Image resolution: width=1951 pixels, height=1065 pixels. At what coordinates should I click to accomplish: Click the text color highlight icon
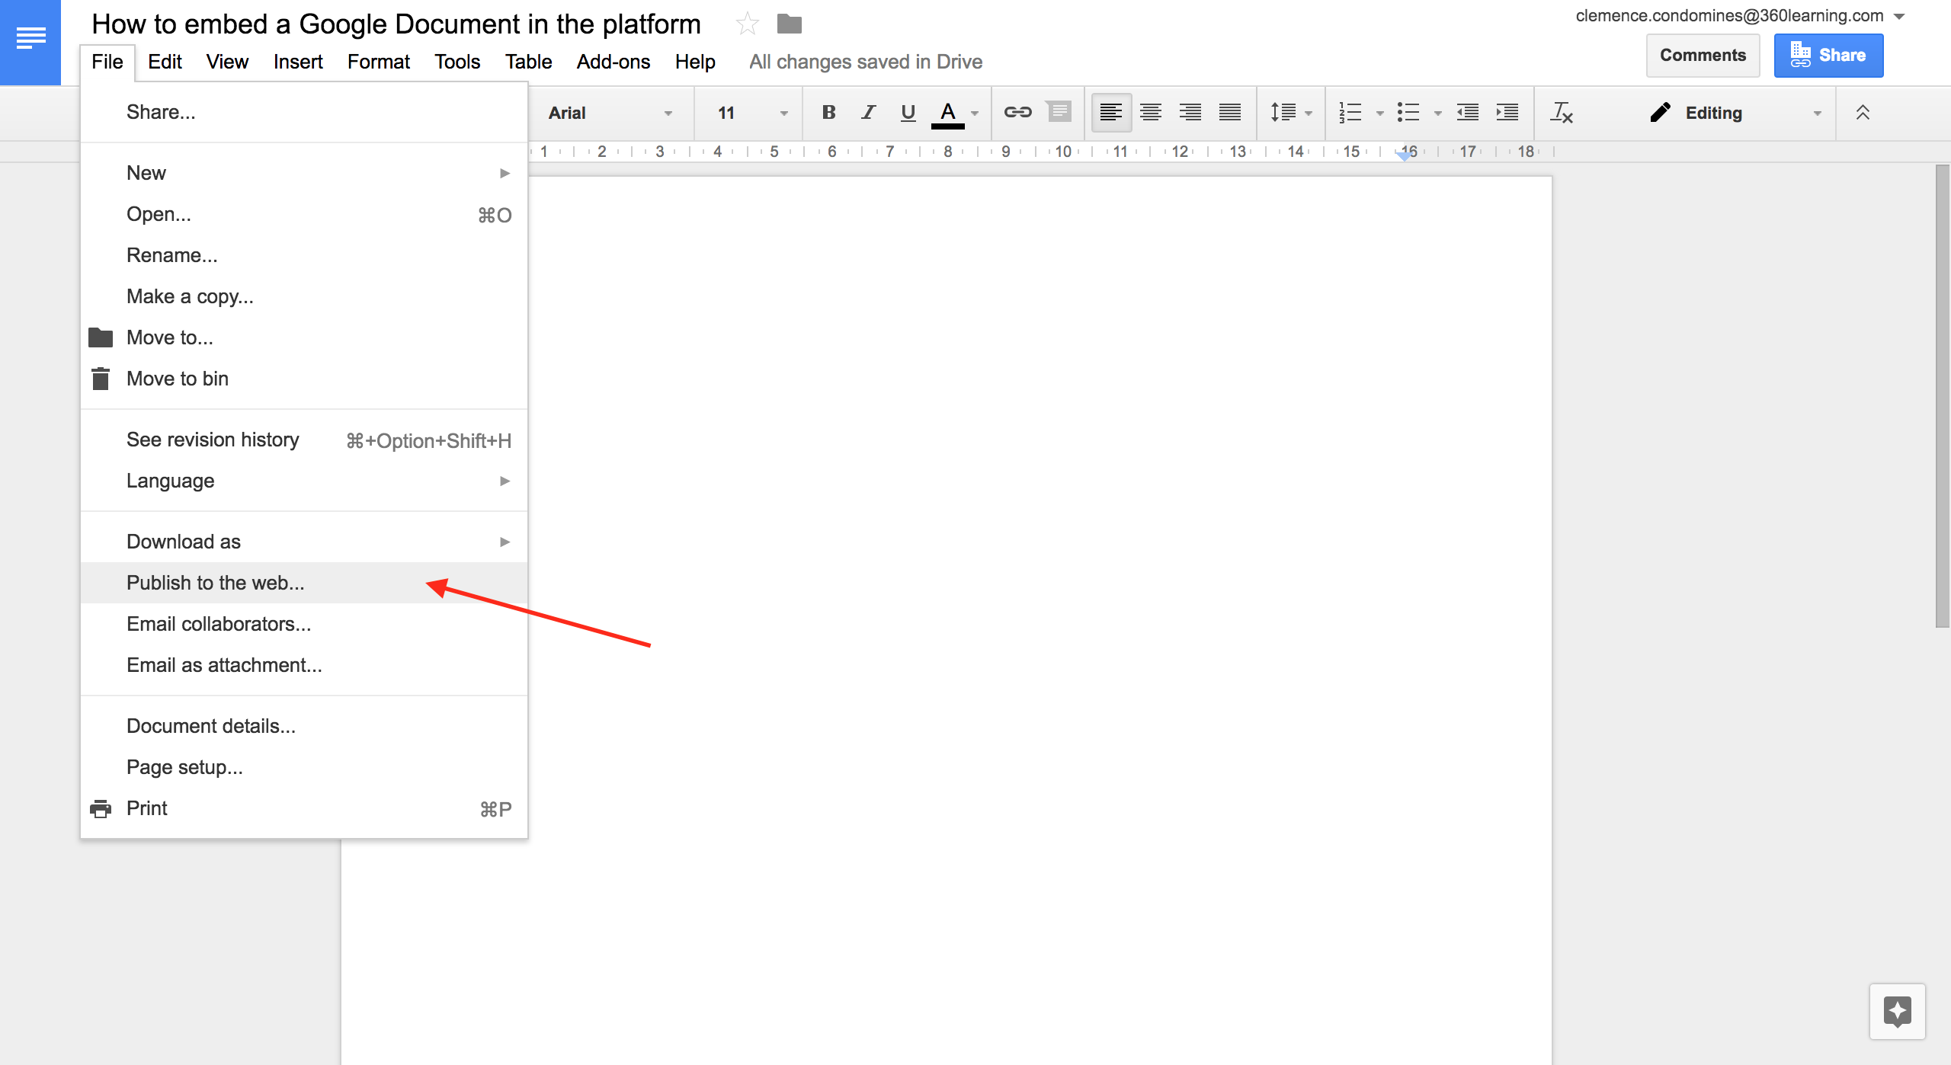click(955, 113)
